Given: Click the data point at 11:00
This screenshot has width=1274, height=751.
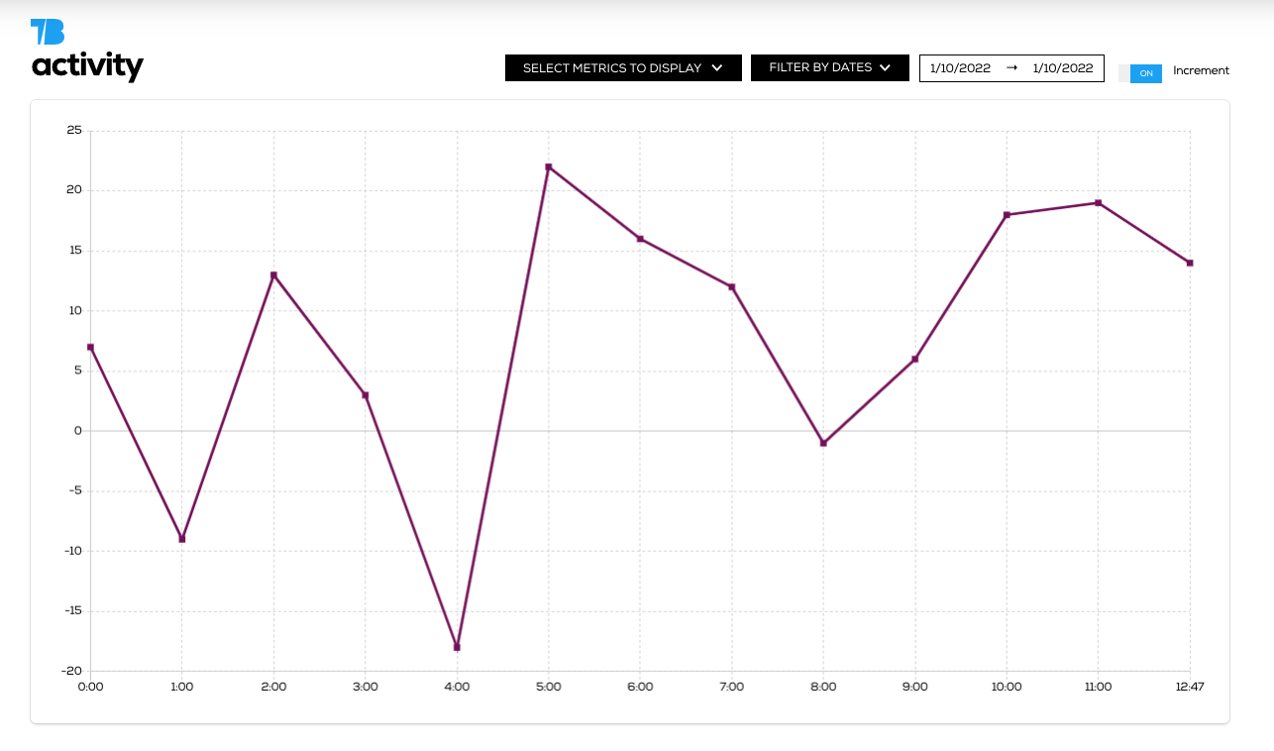Looking at the screenshot, I should tap(1098, 202).
